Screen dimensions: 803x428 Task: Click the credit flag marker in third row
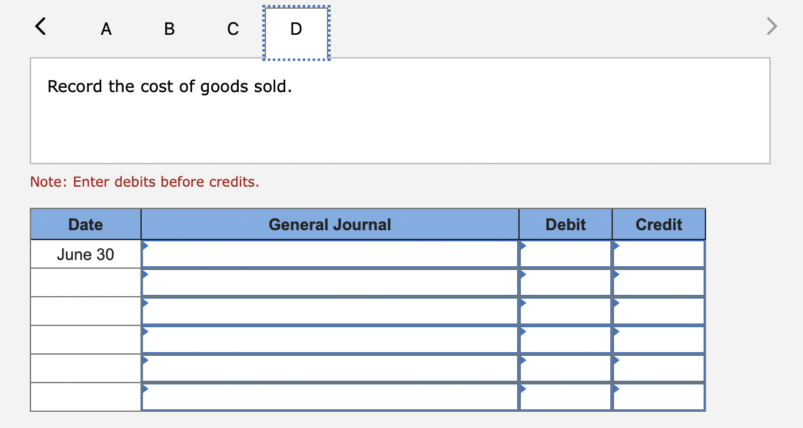[x=617, y=302]
